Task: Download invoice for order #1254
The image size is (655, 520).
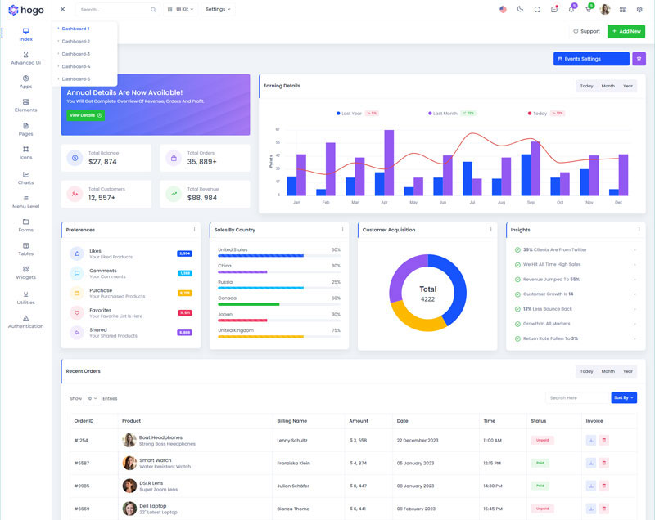Action: [591, 440]
